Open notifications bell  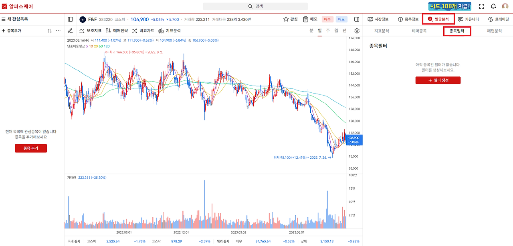tap(493, 6)
